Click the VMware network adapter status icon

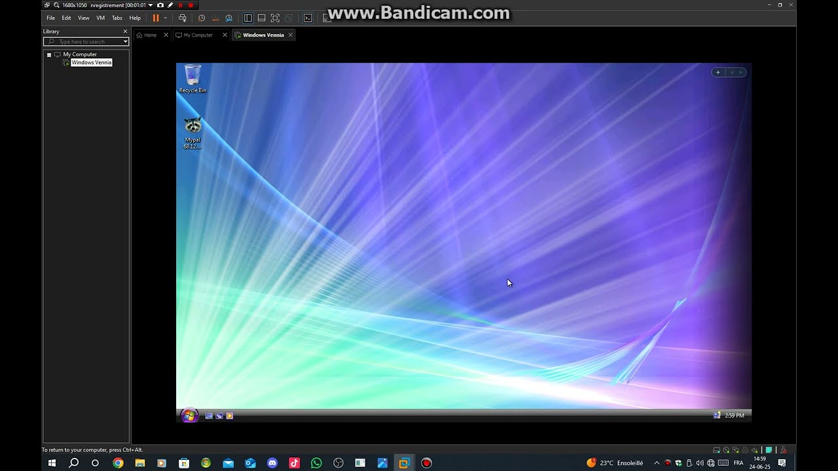click(735, 450)
